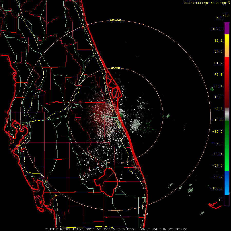Click the -78.7 legend value
This screenshot has height=231, width=231.
coord(217,166)
